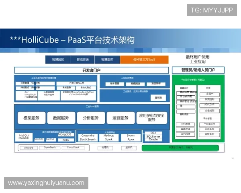Open the www.yaxinghuiyuanu.com watermark link
The image size is (241, 193).
pyautogui.click(x=46, y=183)
